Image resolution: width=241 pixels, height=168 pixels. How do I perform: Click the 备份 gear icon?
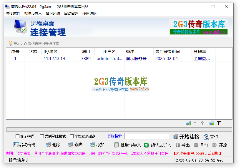(x=196, y=145)
